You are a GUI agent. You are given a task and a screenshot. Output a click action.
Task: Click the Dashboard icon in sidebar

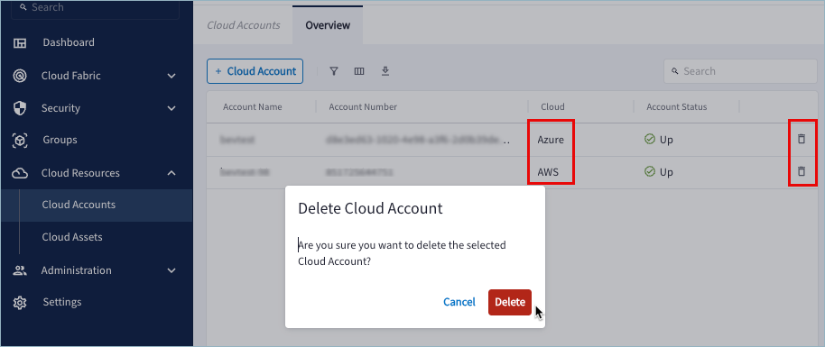pyautogui.click(x=20, y=43)
